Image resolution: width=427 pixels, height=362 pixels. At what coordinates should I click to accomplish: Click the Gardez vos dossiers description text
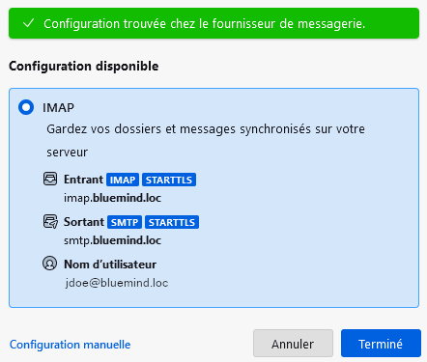point(206,140)
